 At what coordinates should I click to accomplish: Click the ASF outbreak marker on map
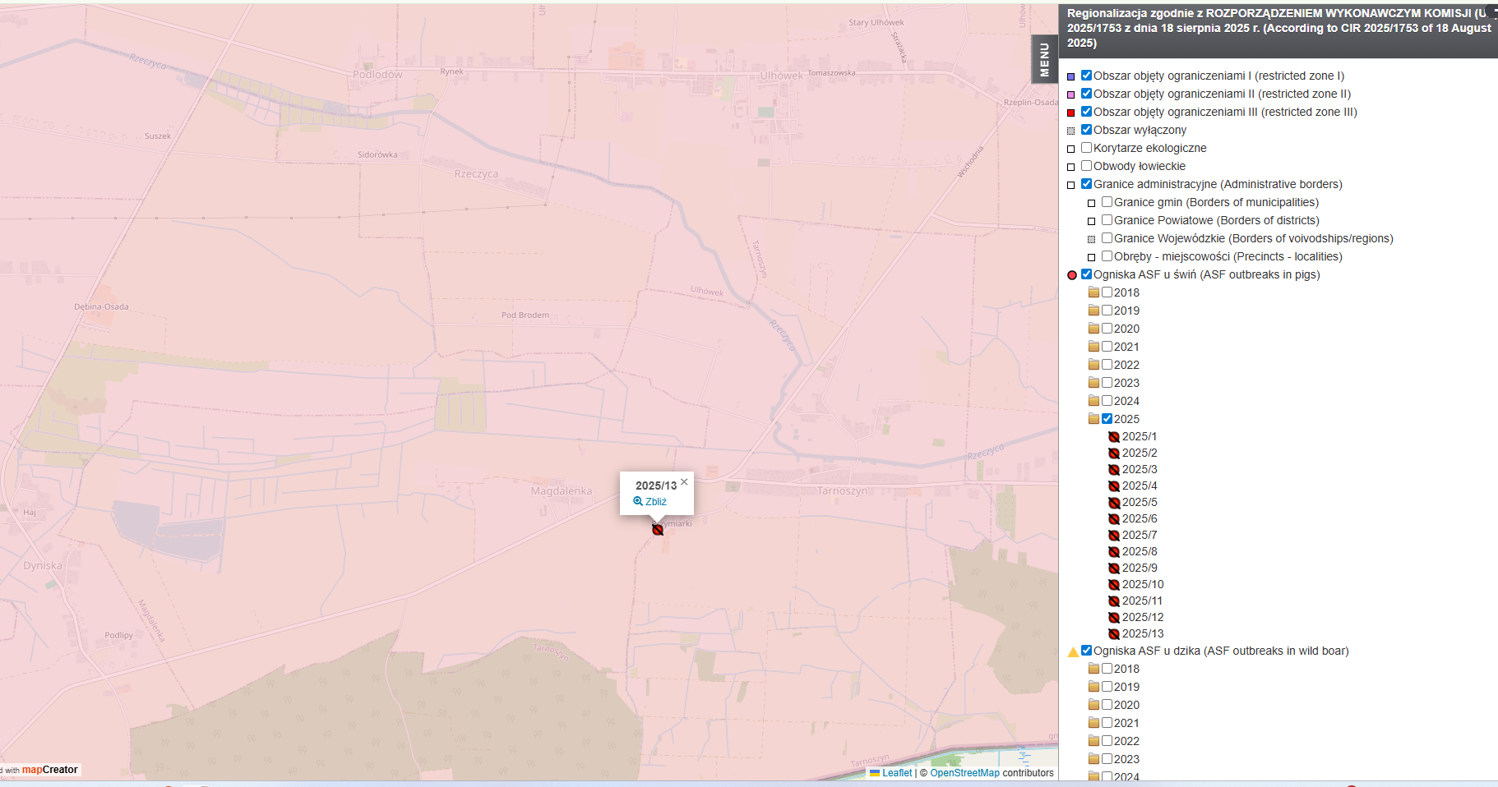pos(658,530)
